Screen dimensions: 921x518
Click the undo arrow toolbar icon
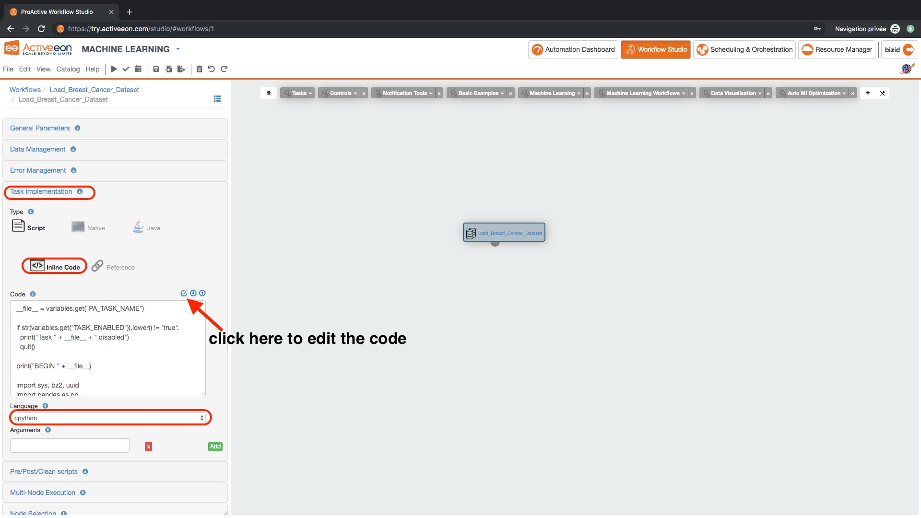tap(213, 69)
